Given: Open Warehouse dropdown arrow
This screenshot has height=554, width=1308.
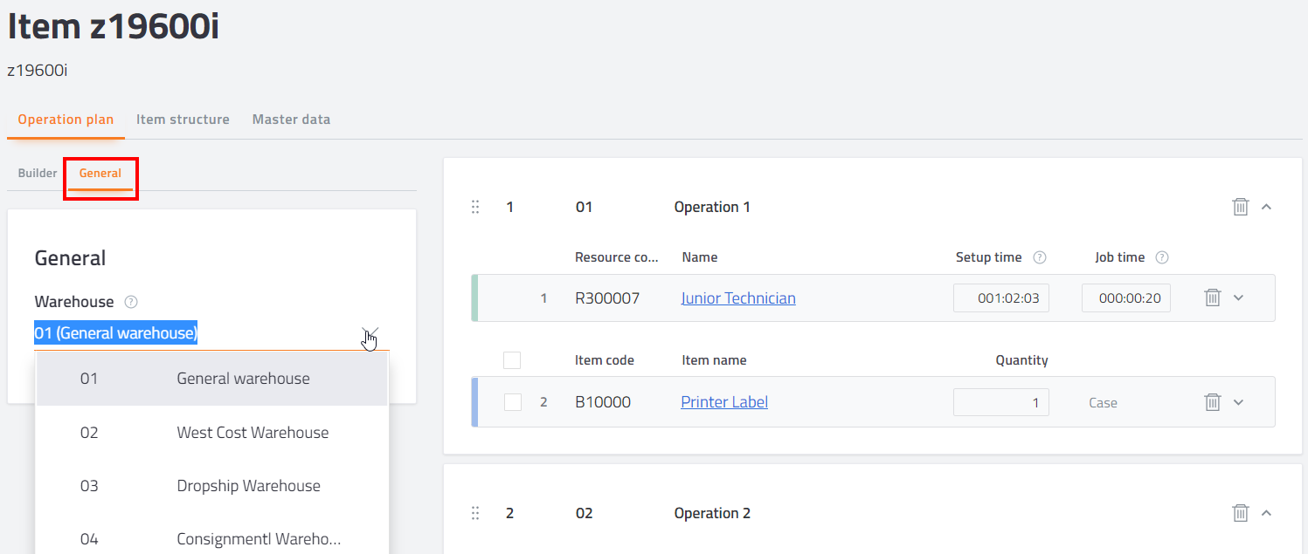Looking at the screenshot, I should 370,334.
